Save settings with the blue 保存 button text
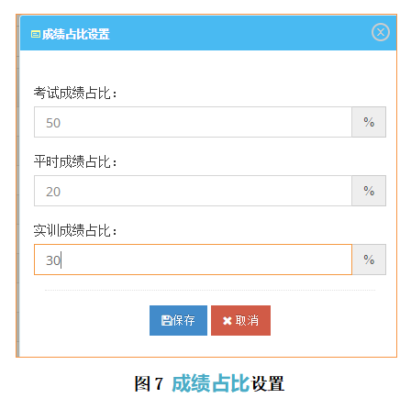This screenshot has width=411, height=398. 183,320
